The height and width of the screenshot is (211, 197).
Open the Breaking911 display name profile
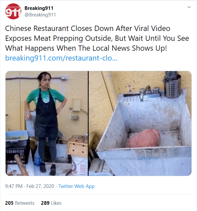[x=39, y=8]
